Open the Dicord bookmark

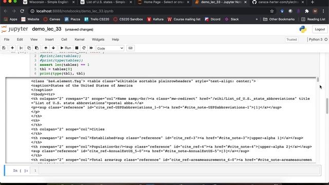tap(212, 20)
